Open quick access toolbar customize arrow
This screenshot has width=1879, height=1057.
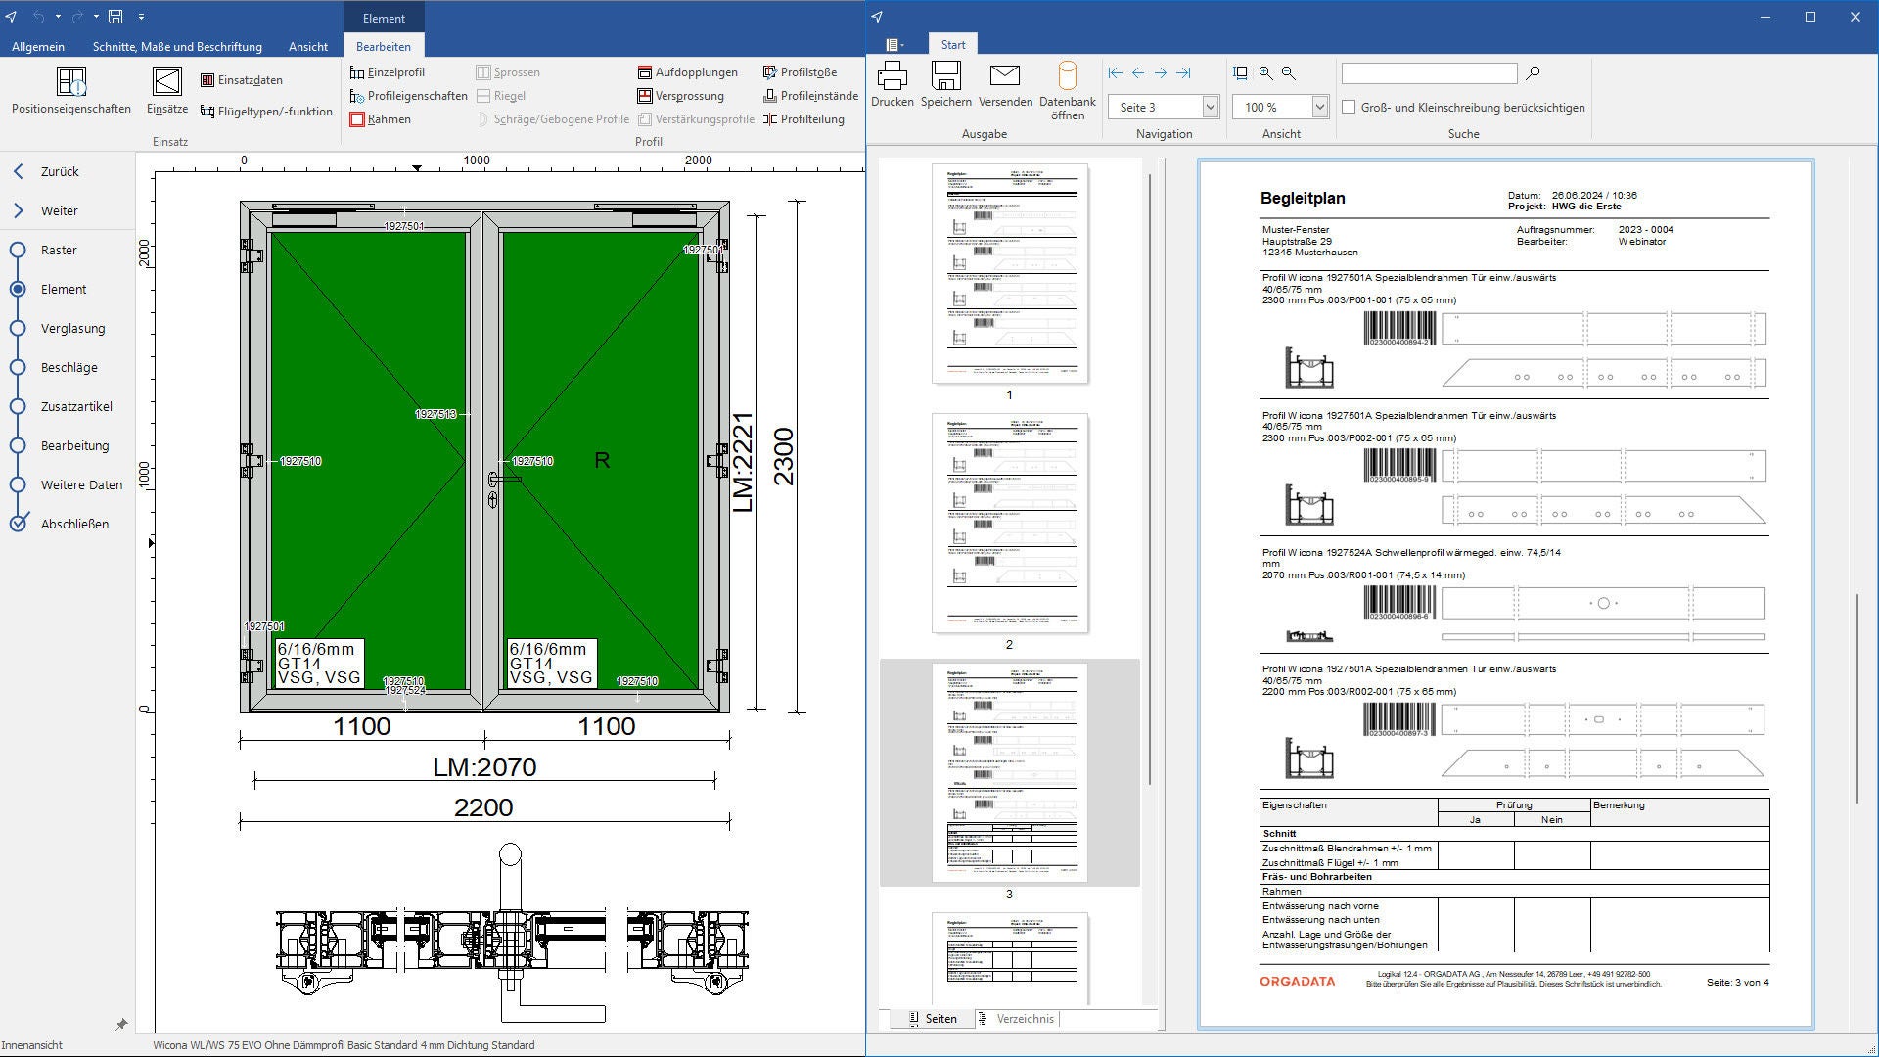pos(141,17)
